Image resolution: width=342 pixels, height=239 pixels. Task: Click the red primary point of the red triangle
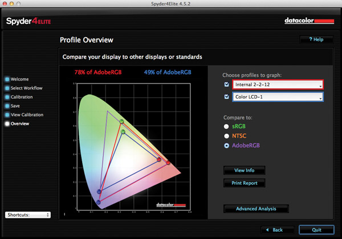[168, 162]
